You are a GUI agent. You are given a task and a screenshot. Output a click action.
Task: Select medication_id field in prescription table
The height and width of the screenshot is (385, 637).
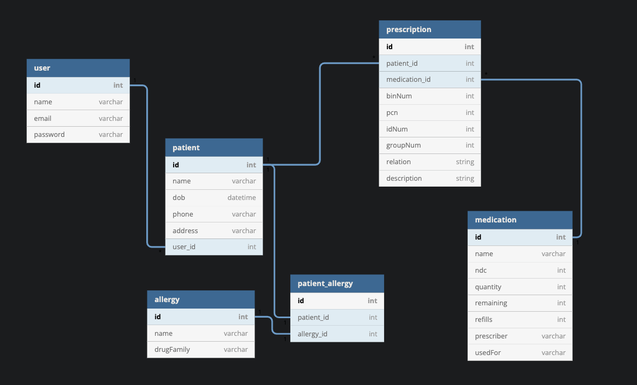pyautogui.click(x=430, y=80)
